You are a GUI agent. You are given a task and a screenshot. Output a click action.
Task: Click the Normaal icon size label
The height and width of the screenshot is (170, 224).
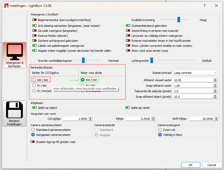pos(113,61)
